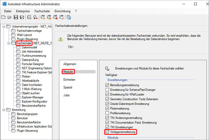This screenshot has width=209, height=140.
Task: Uncheck Vorlagenerweiterung checkbox
Action: click(107, 132)
